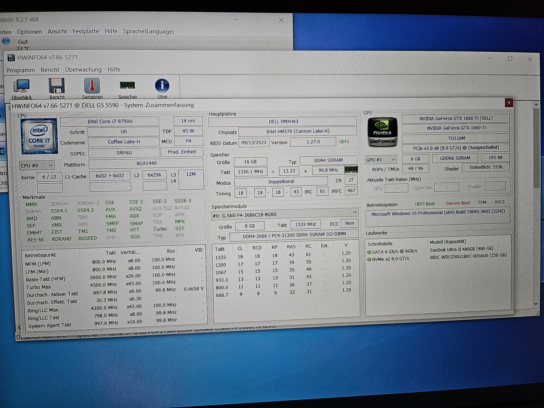
Task: Click the DDR4 SDRAM type field
Action: [328, 160]
